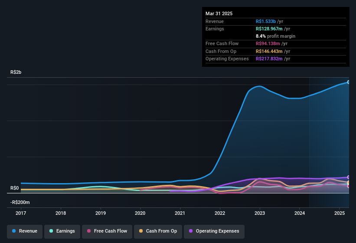Click the R$217.832m operating expenses value
This screenshot has width=356, height=243.
click(x=269, y=59)
